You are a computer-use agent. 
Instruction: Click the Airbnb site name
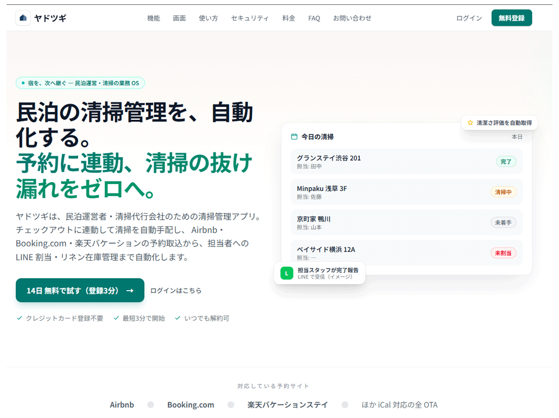click(x=122, y=405)
